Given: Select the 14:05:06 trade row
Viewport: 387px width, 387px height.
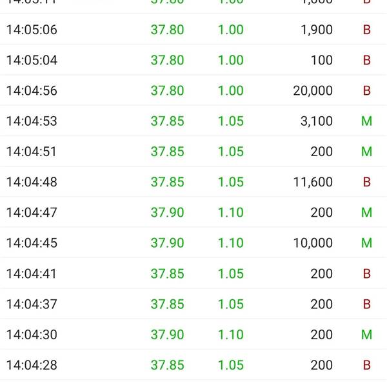Looking at the screenshot, I should tap(193, 30).
